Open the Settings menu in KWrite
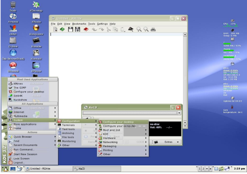Screen dimensions: 247x174 coord(102,24)
